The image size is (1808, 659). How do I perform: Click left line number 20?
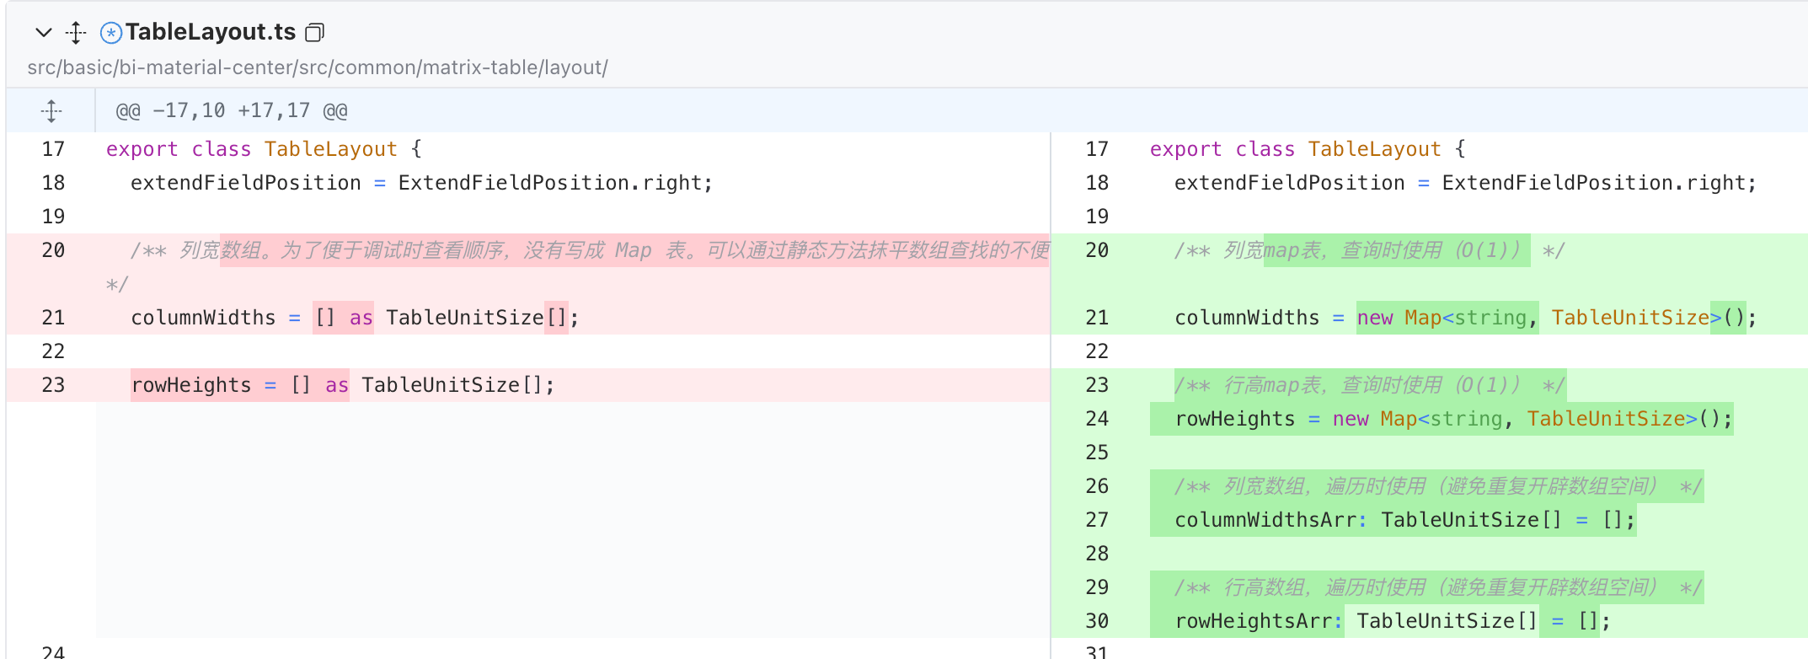coord(53,250)
